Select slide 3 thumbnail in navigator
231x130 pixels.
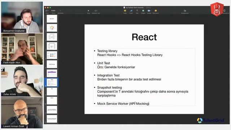click(52, 37)
